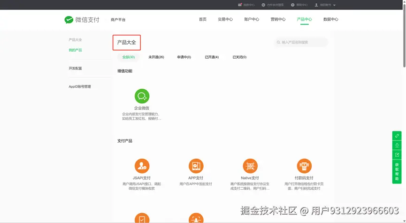This screenshot has height=223, width=406.
Task: Click the page vertical scrollbar thumb
Action: tap(404, 35)
